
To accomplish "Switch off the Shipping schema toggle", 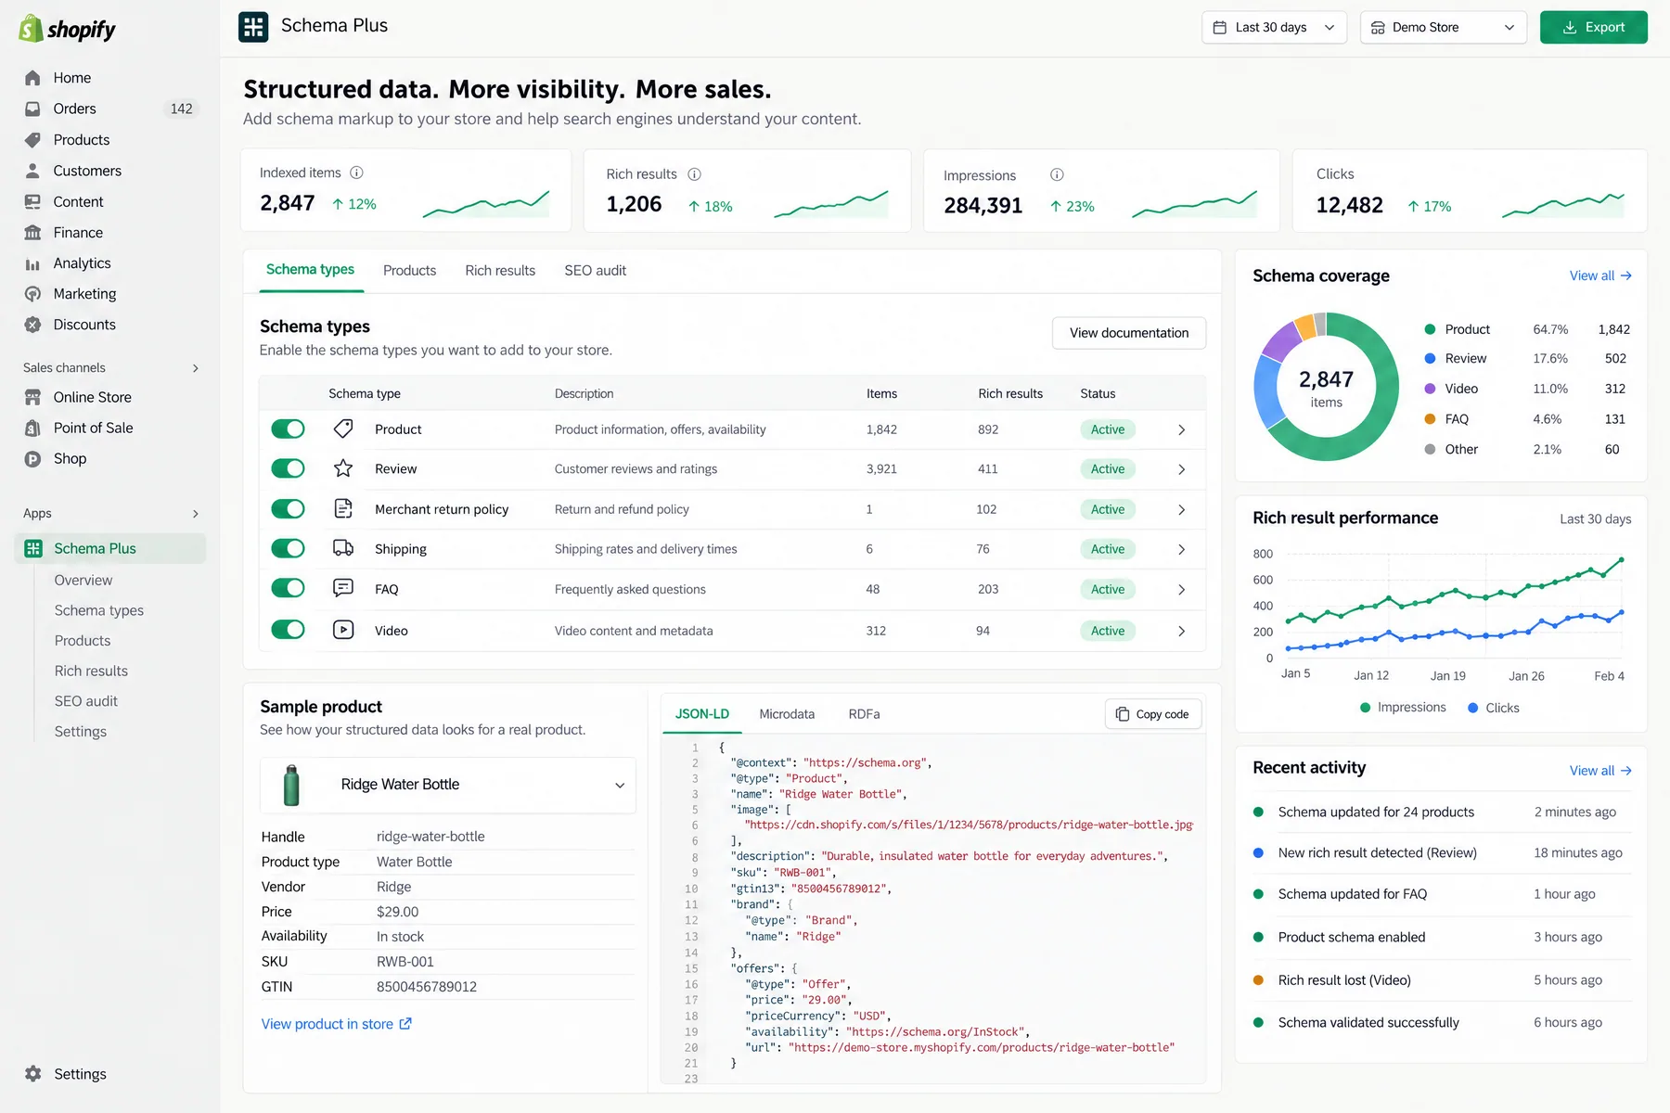I will pyautogui.click(x=288, y=548).
